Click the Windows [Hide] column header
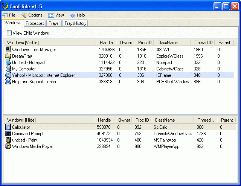Viewport: 241px width, 186px height. (49, 120)
